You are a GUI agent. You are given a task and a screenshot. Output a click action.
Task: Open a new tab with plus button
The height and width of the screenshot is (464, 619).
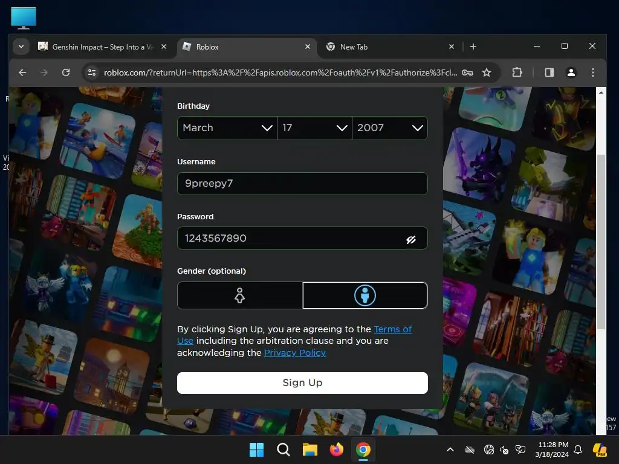(473, 47)
